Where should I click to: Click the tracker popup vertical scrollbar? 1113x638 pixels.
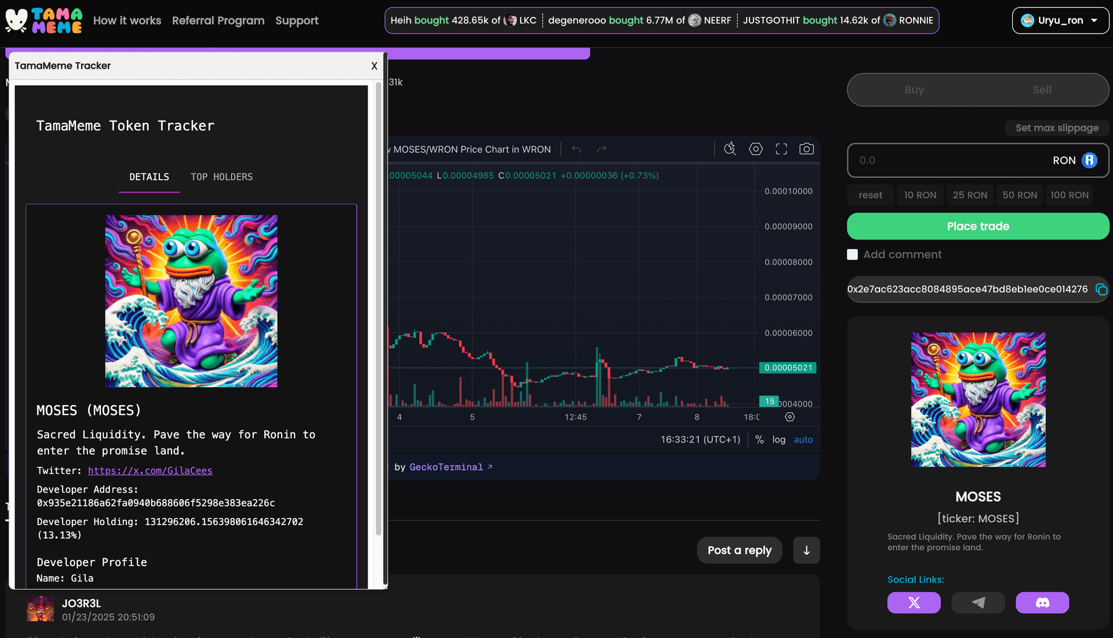click(379, 307)
